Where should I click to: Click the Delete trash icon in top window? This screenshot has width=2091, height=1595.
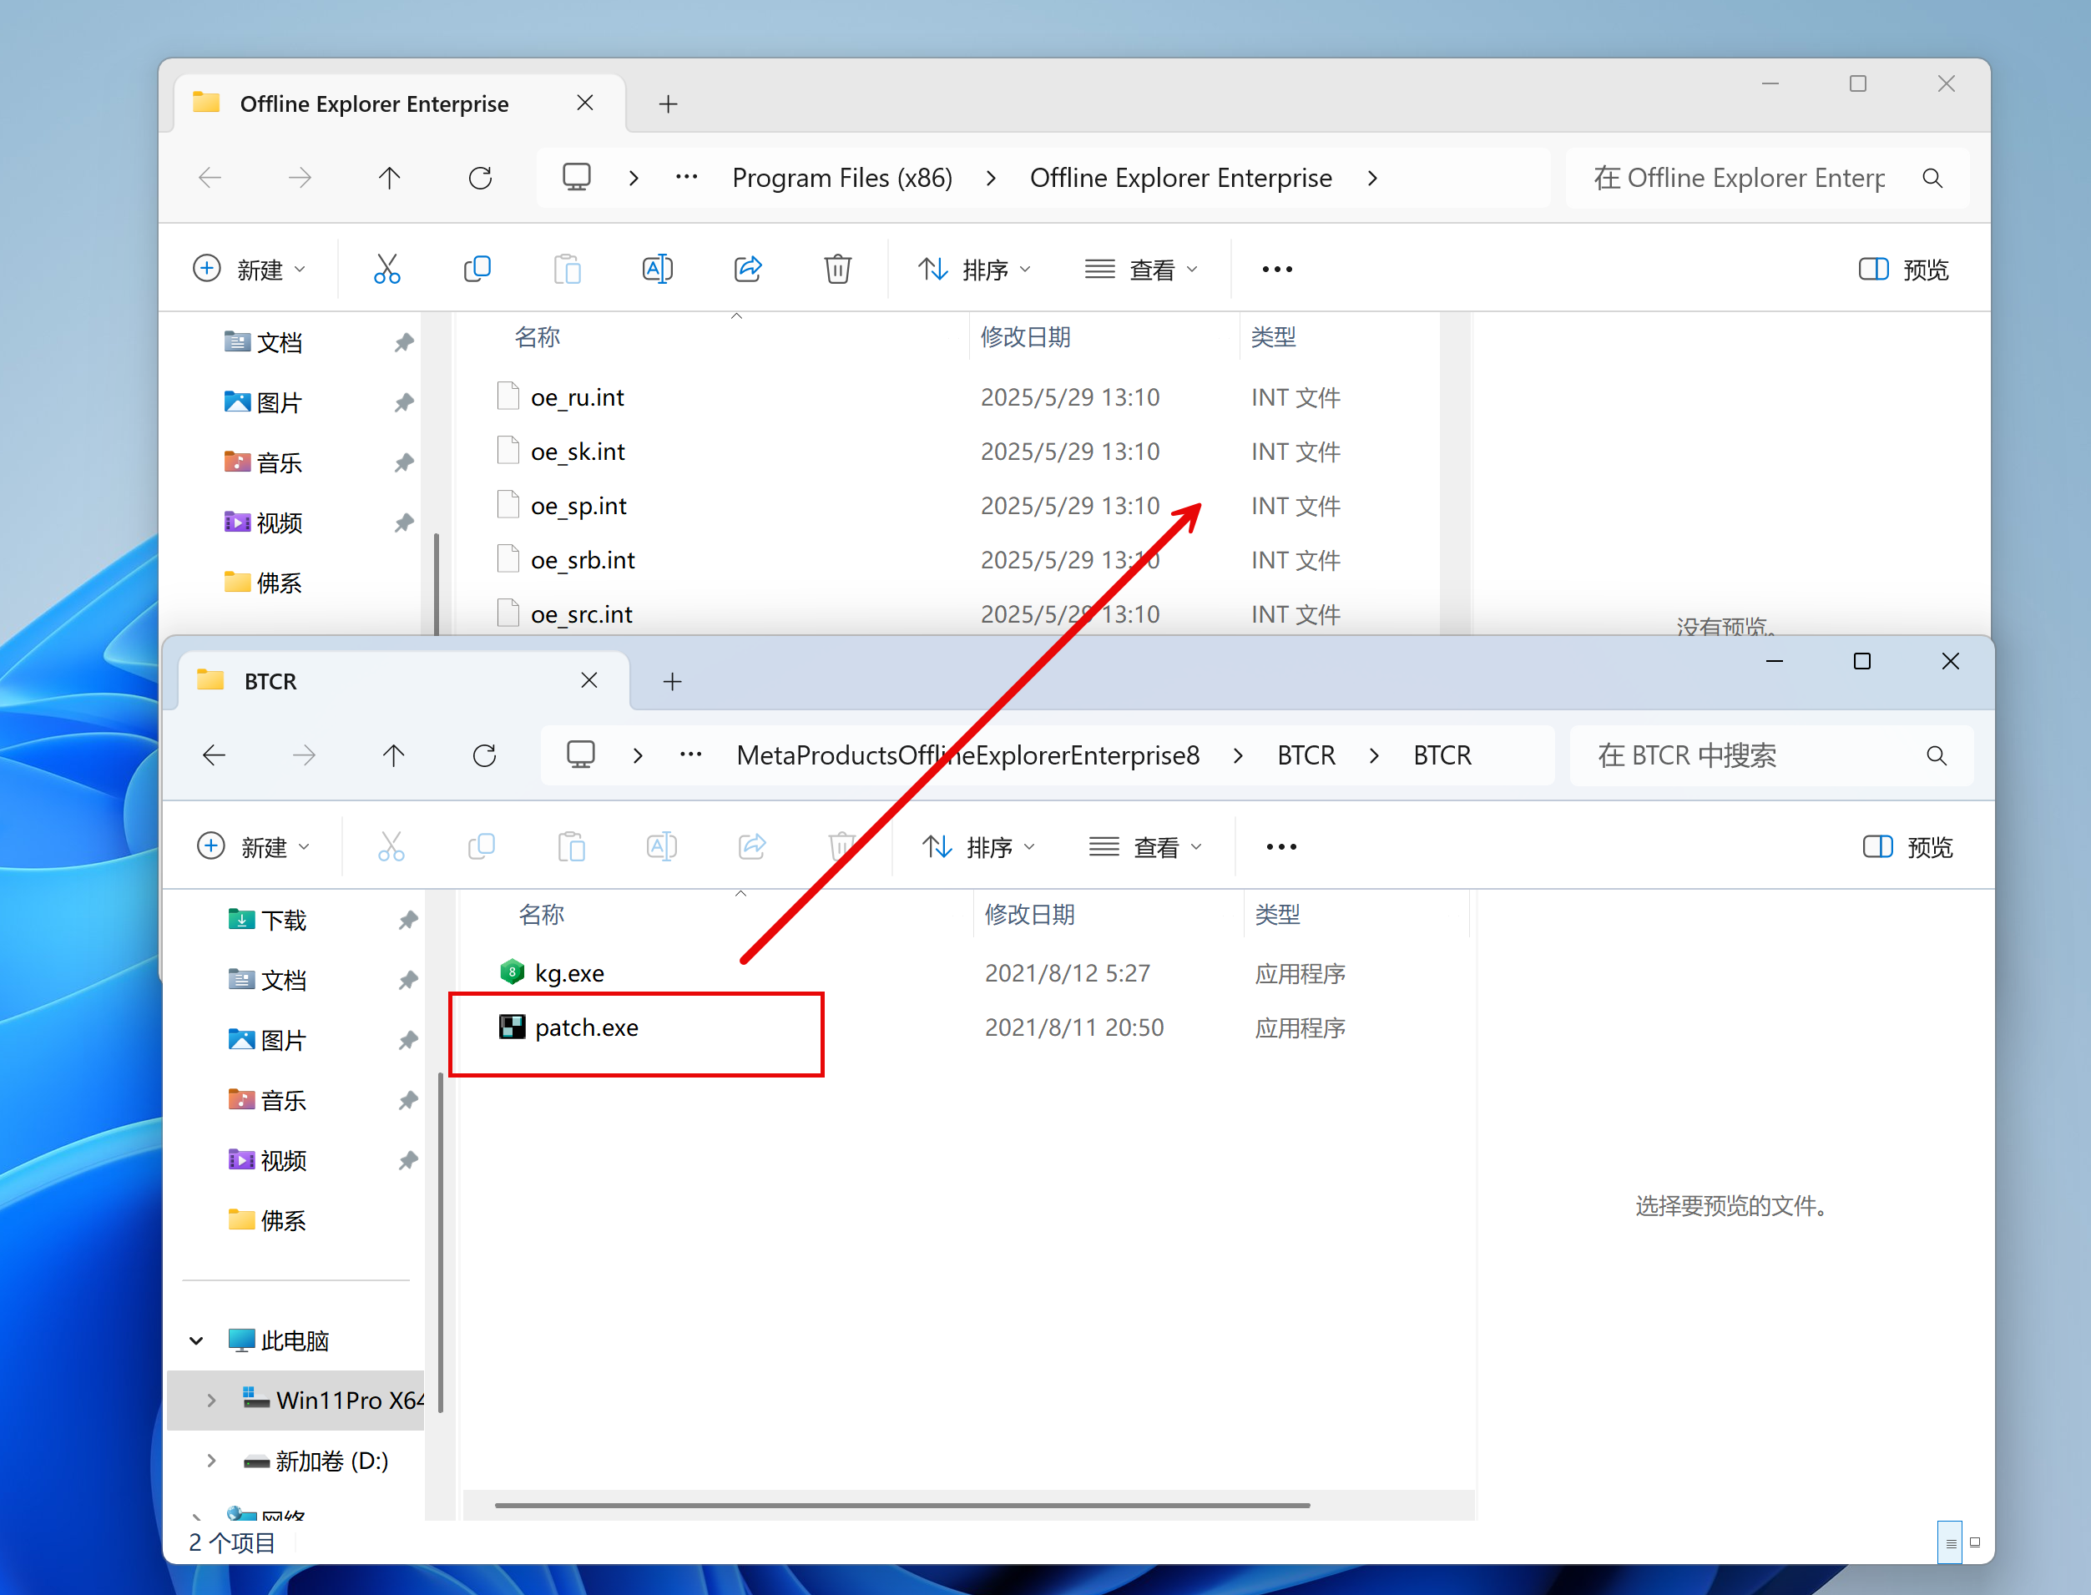pyautogui.click(x=837, y=270)
